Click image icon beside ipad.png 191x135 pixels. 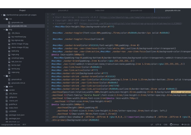click(x=9, y=51)
